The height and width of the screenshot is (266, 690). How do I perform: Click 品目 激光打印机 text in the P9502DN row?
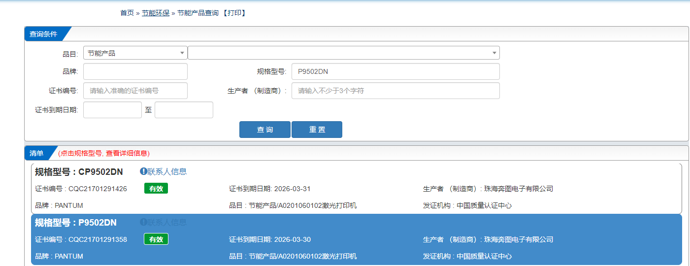[293, 256]
